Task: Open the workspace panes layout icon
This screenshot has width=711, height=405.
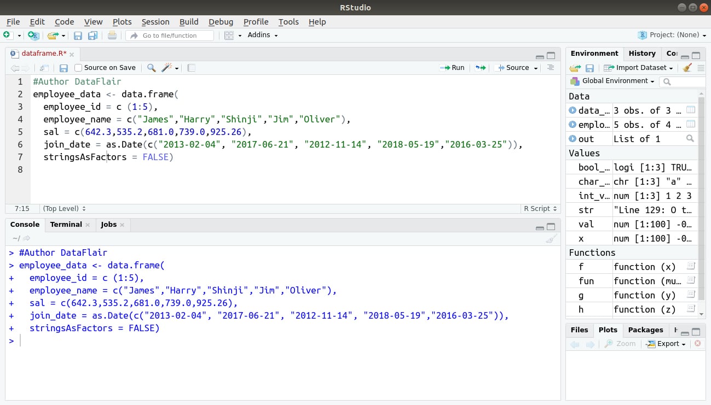Action: [x=229, y=36]
